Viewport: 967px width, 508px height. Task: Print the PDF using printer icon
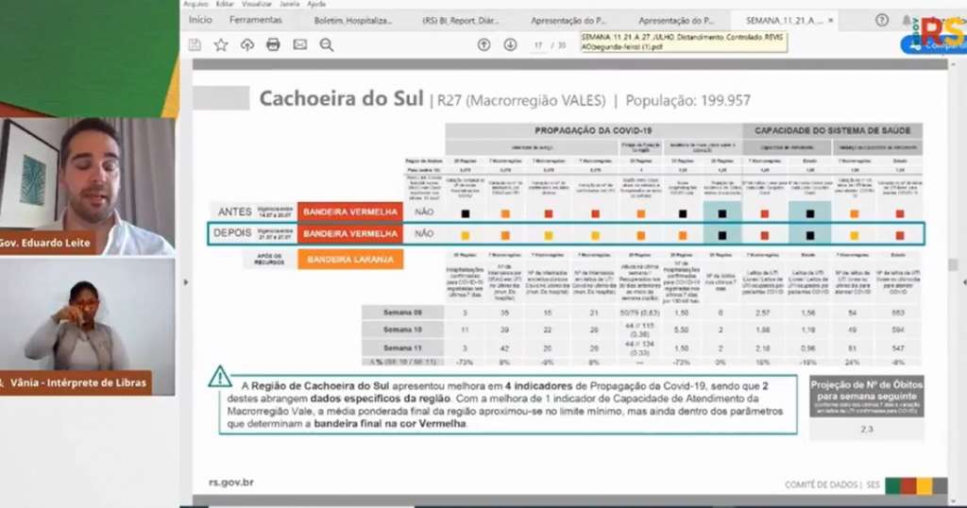coord(273,44)
